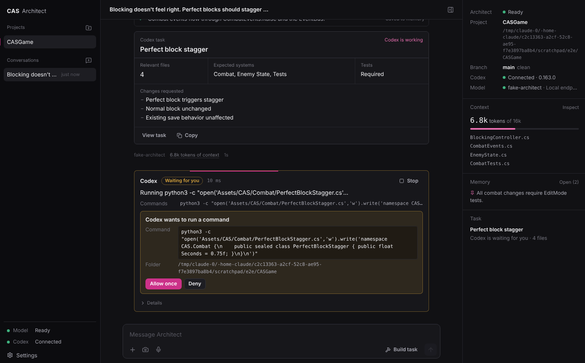
Task: Click the 'Waiting for you' badge
Action: [x=182, y=181]
